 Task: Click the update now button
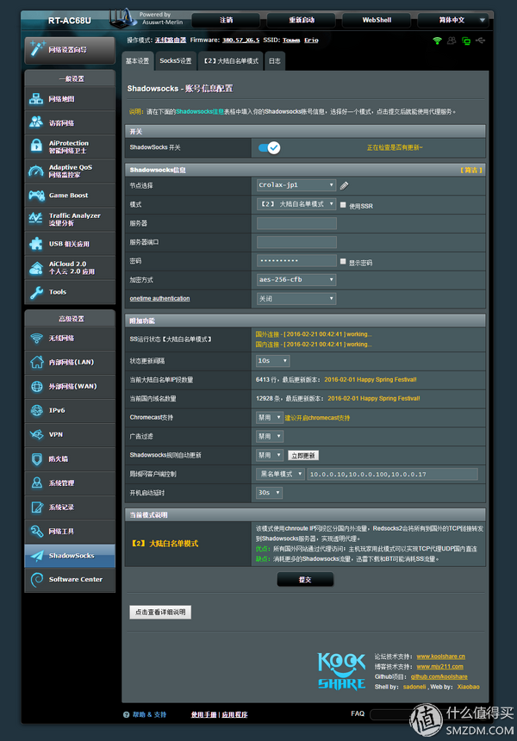click(x=303, y=456)
